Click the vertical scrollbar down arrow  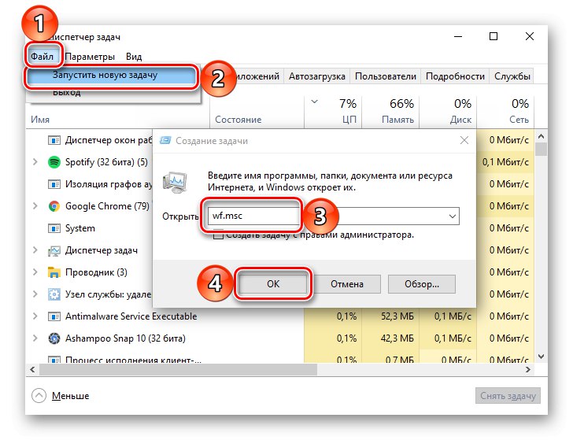pyautogui.click(x=542, y=357)
